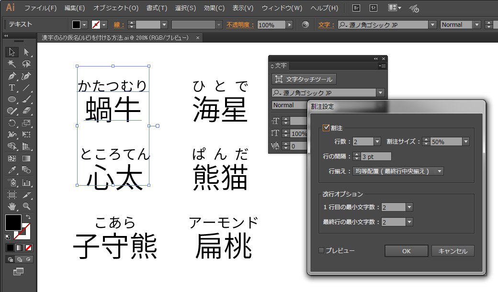
Task: Select the Pen tool
Action: pyautogui.click(x=12, y=76)
